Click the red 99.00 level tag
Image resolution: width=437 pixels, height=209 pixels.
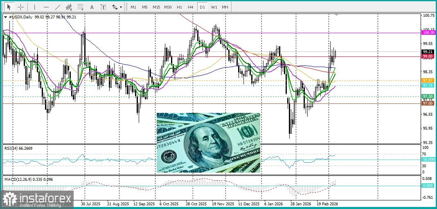tap(428, 56)
